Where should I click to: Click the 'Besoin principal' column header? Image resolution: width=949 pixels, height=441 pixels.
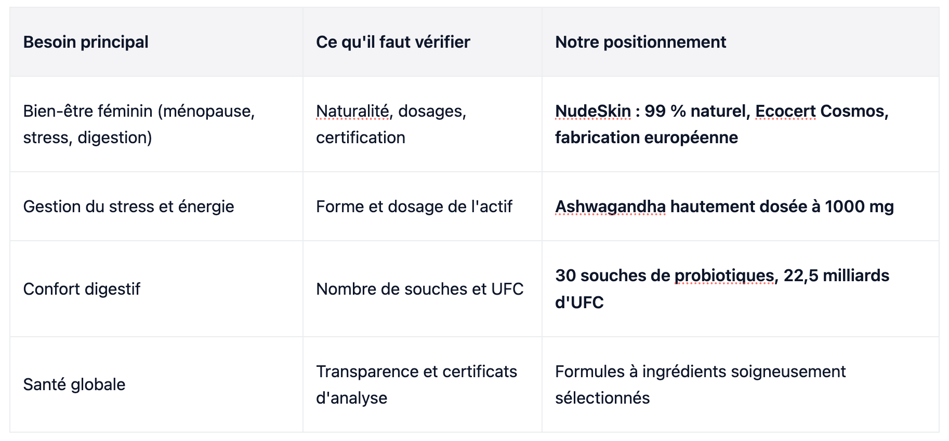pos(156,42)
